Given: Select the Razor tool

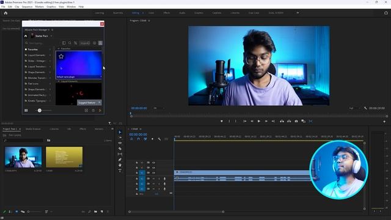Looking at the screenshot, I should pyautogui.click(x=120, y=148).
